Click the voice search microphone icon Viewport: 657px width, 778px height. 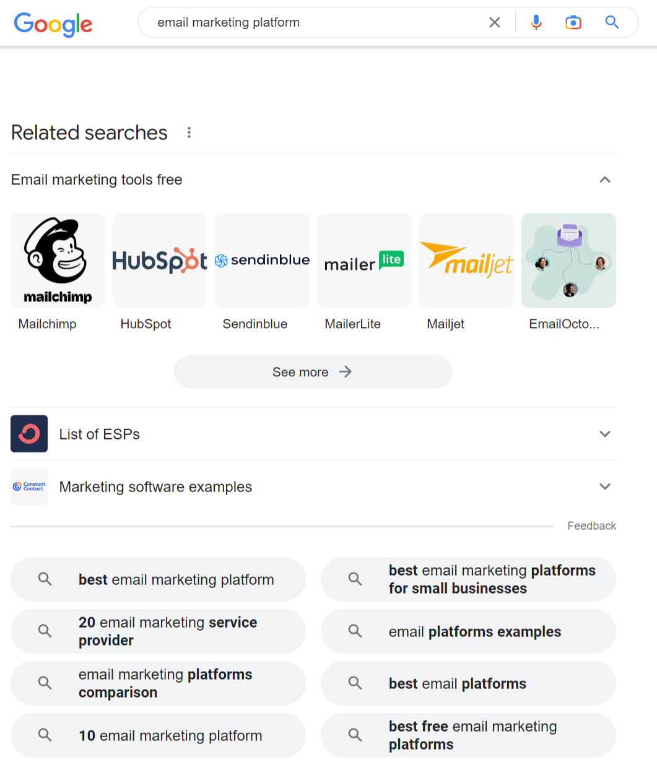[535, 22]
